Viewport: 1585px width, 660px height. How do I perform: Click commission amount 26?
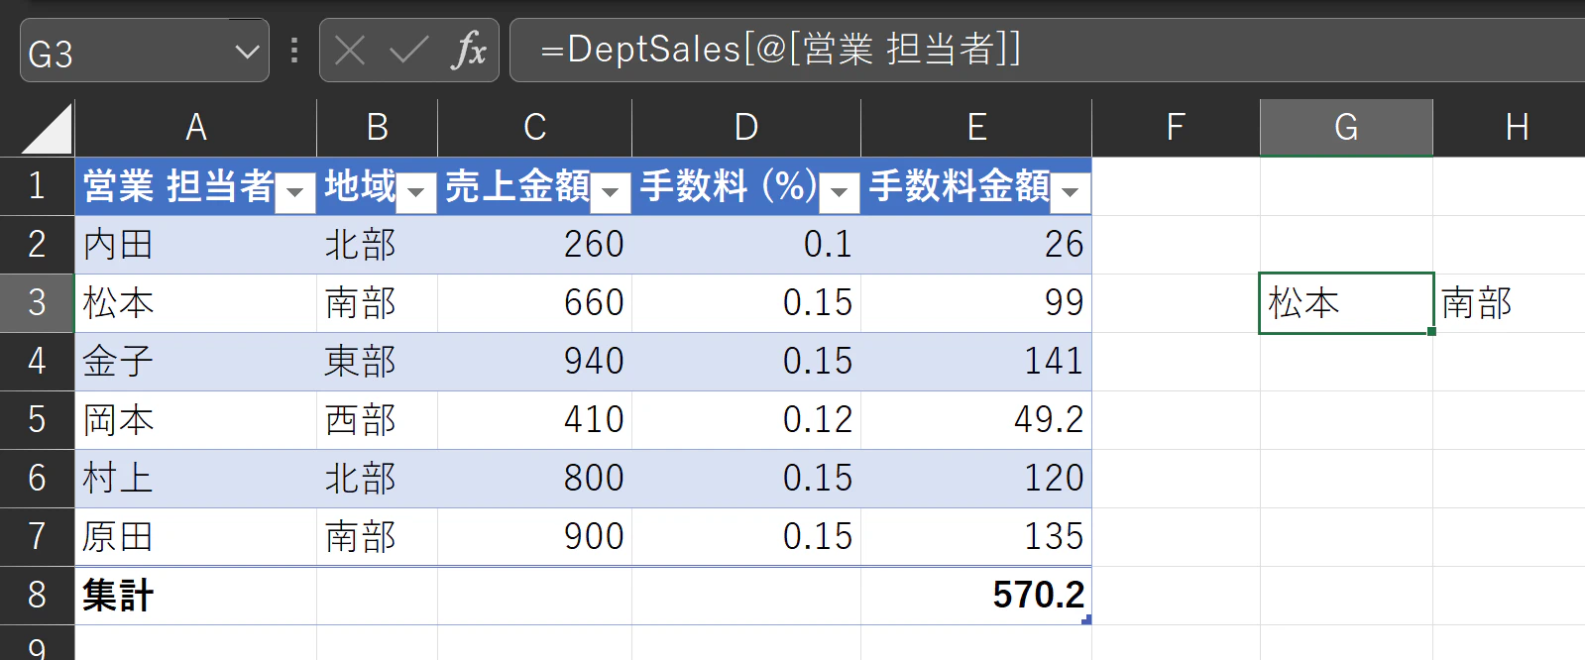click(976, 245)
